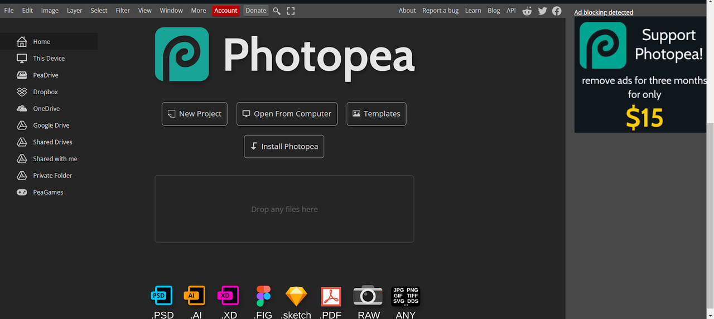Open the Window menu

point(171,11)
